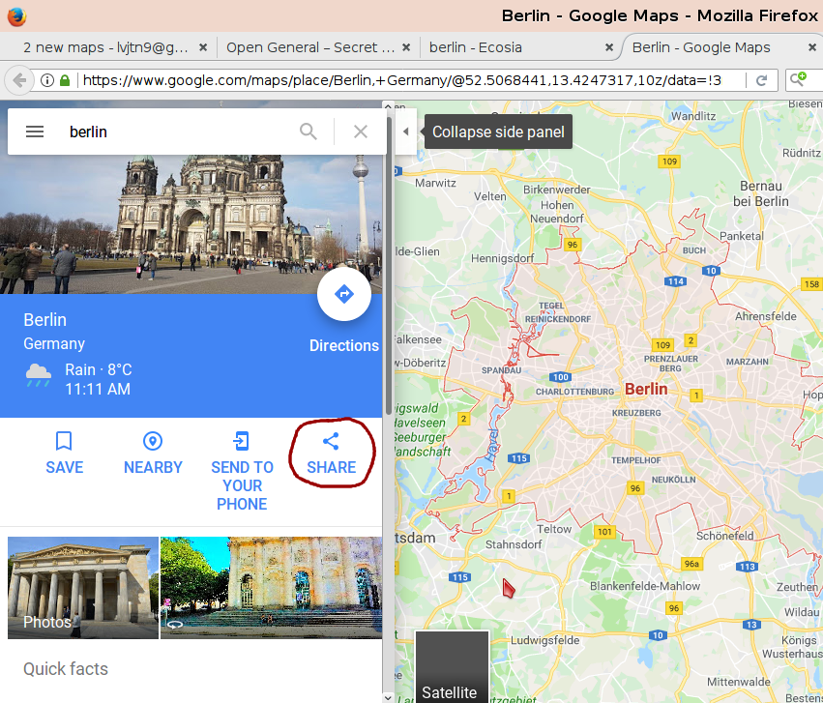Click the side panel vertical scrollbar
Image resolution: width=823 pixels, height=703 pixels.
tap(389, 268)
